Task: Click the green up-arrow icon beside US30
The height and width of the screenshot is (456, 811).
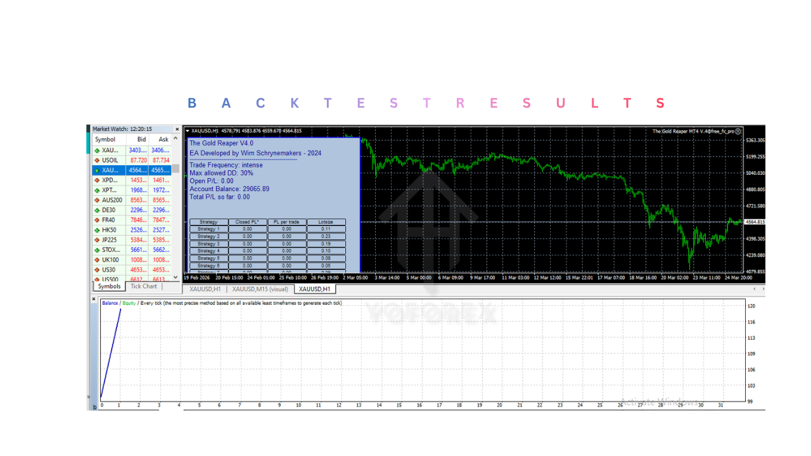Action: (97, 270)
